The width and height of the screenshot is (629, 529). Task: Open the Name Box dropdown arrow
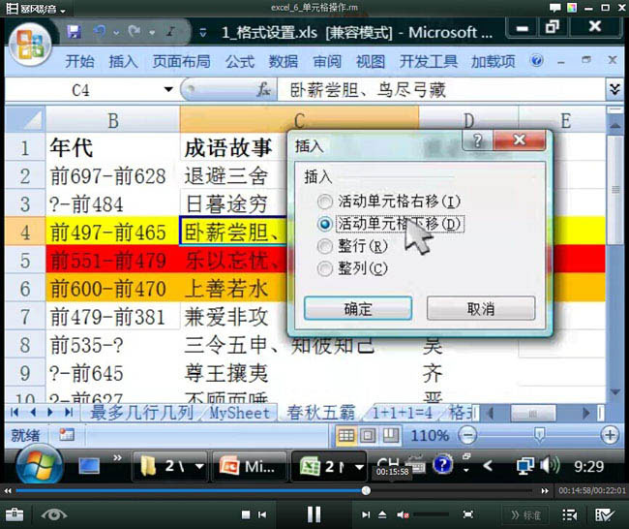169,89
